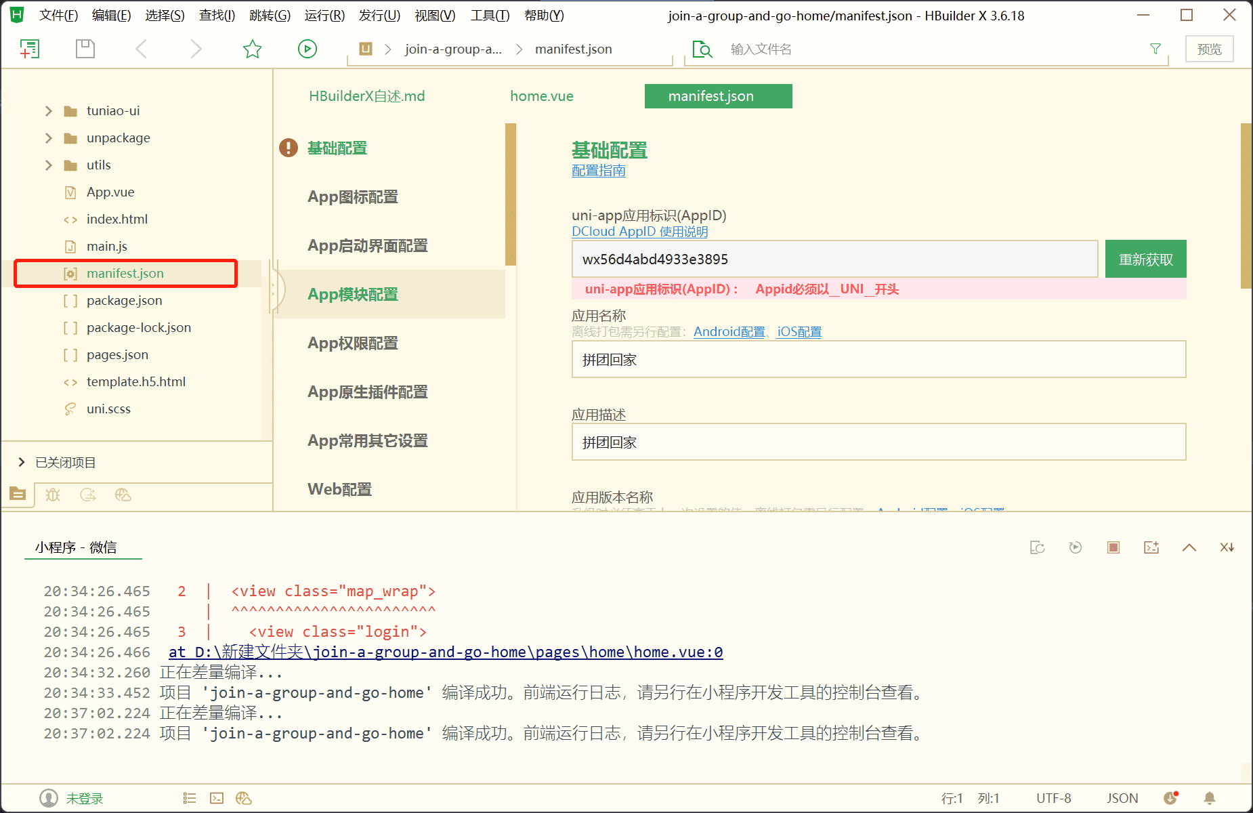Click the 预览 preview button
Screen dimensions: 1253x813
1210,49
